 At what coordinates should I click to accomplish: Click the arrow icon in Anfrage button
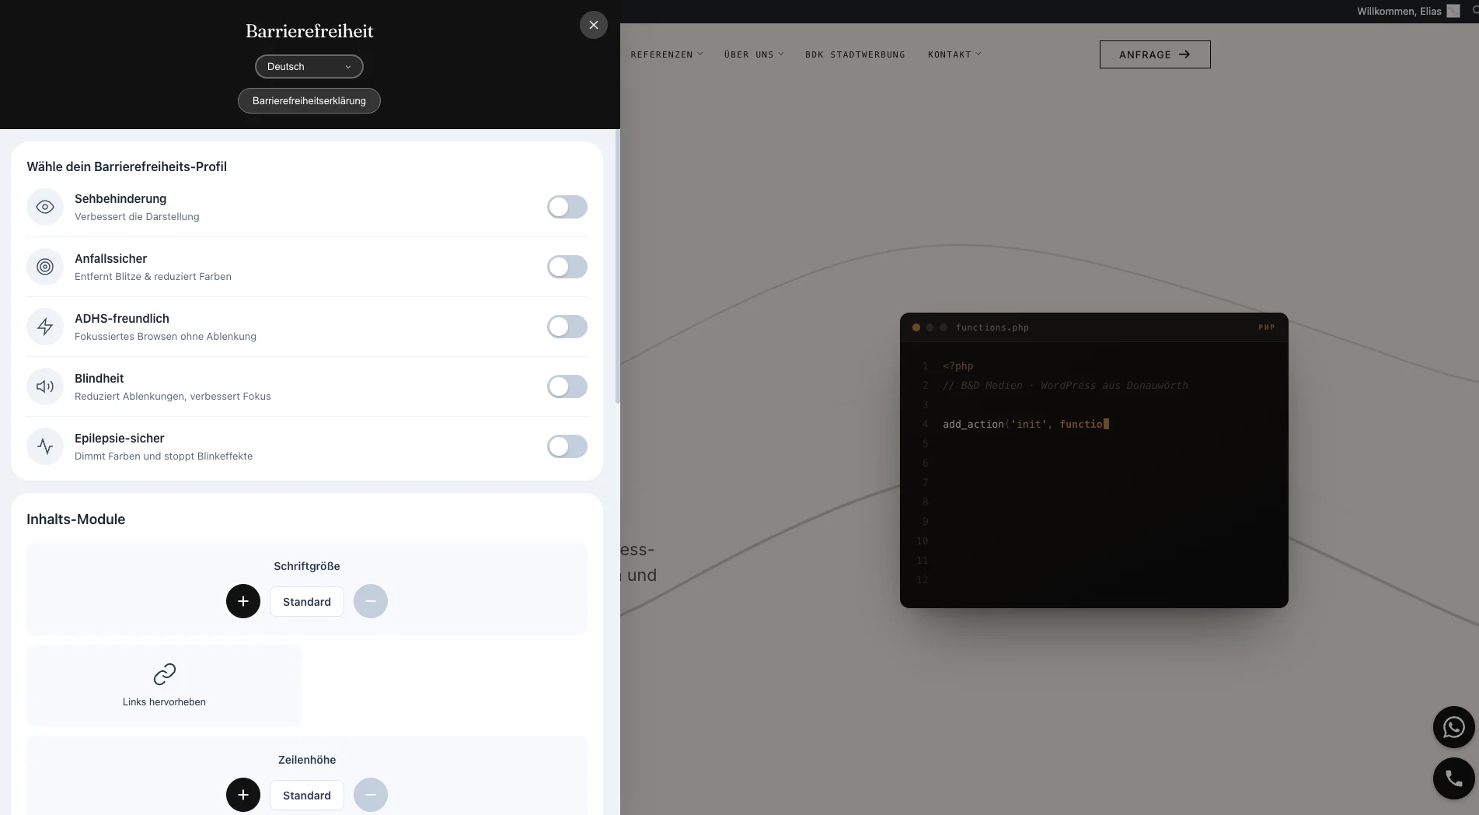[1184, 54]
